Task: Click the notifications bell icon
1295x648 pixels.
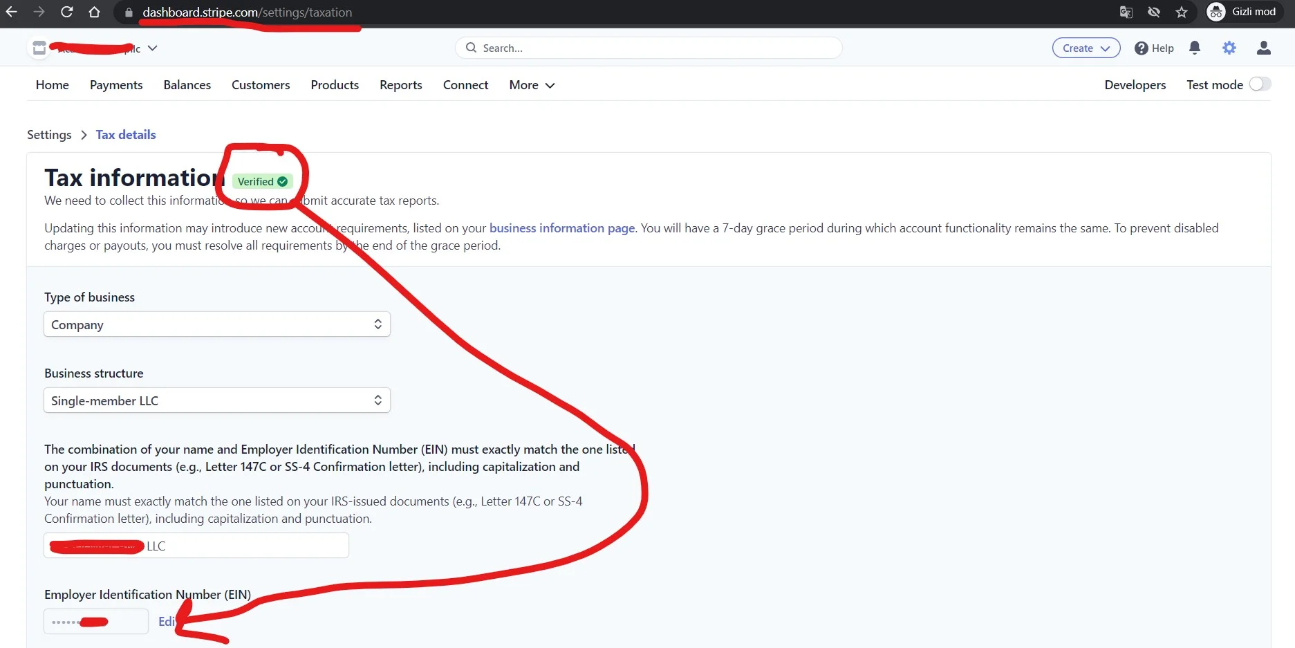Action: coord(1194,48)
